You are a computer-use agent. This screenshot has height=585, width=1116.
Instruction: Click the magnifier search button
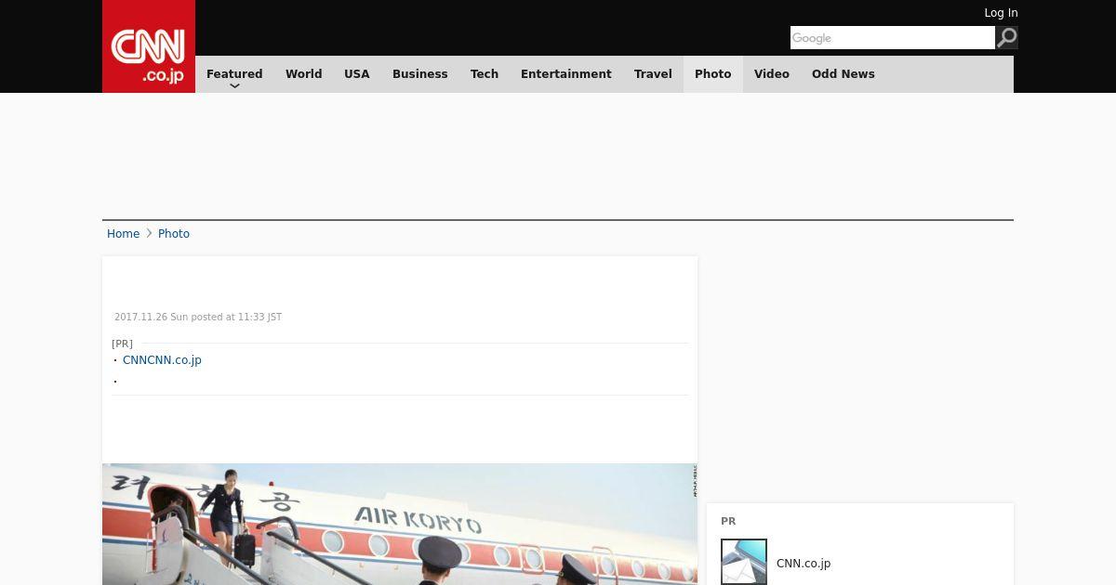[1006, 37]
